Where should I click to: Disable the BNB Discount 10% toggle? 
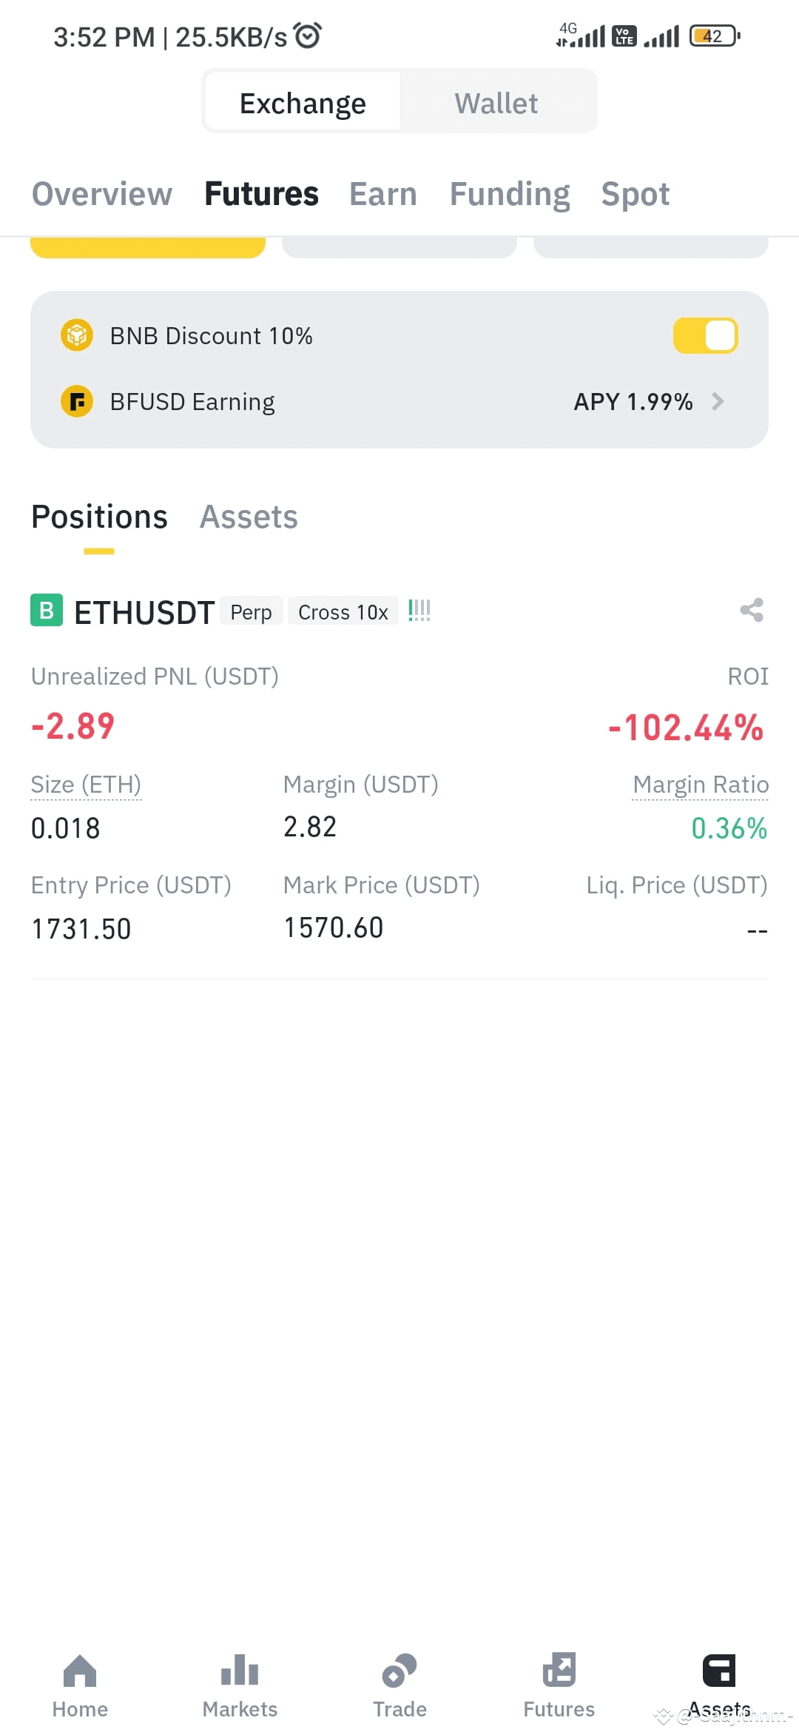(705, 335)
